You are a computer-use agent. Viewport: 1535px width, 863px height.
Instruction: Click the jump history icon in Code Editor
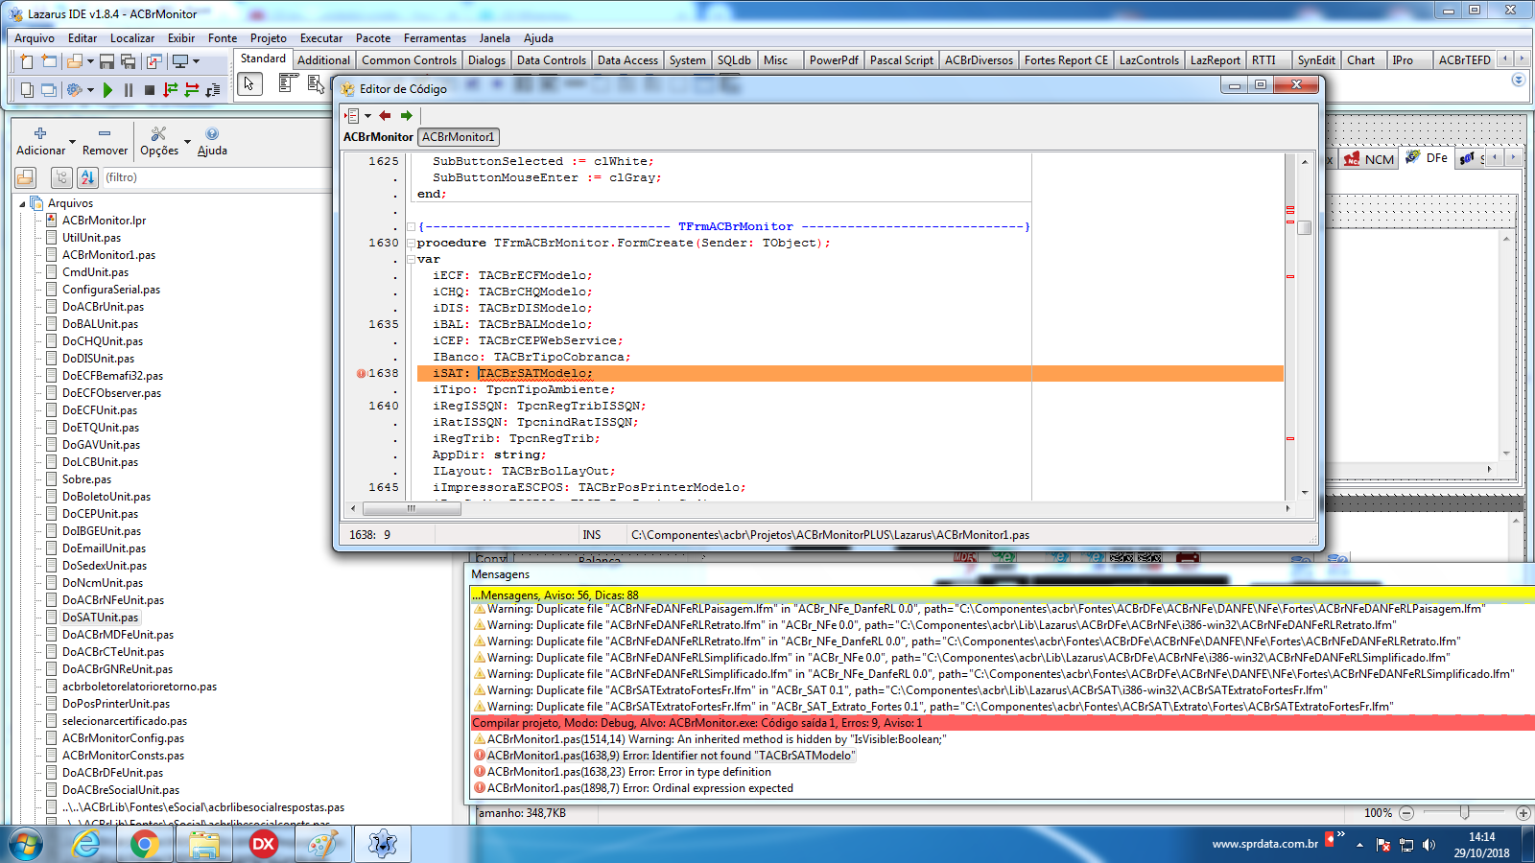(352, 116)
